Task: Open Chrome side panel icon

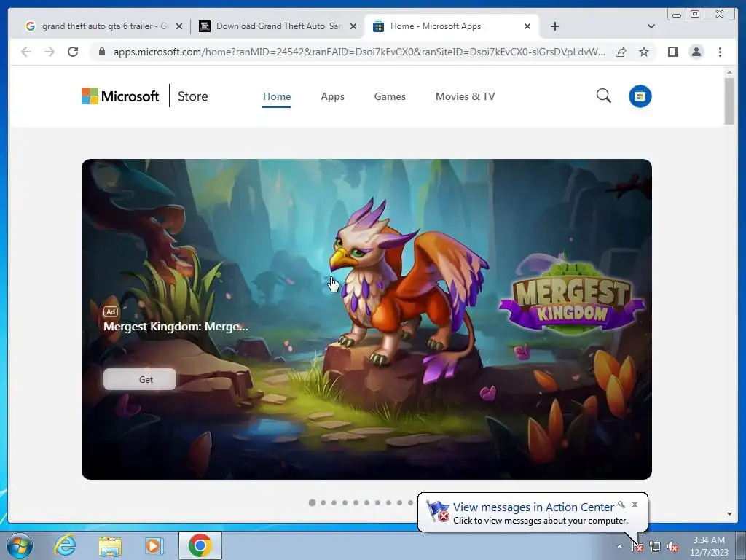Action: tap(672, 52)
